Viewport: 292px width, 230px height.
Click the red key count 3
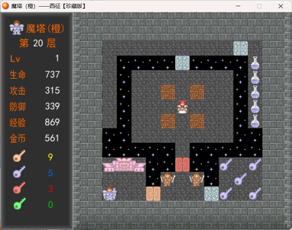pos(51,189)
